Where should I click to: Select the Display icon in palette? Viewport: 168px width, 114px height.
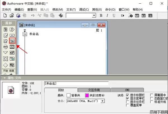[5, 29]
